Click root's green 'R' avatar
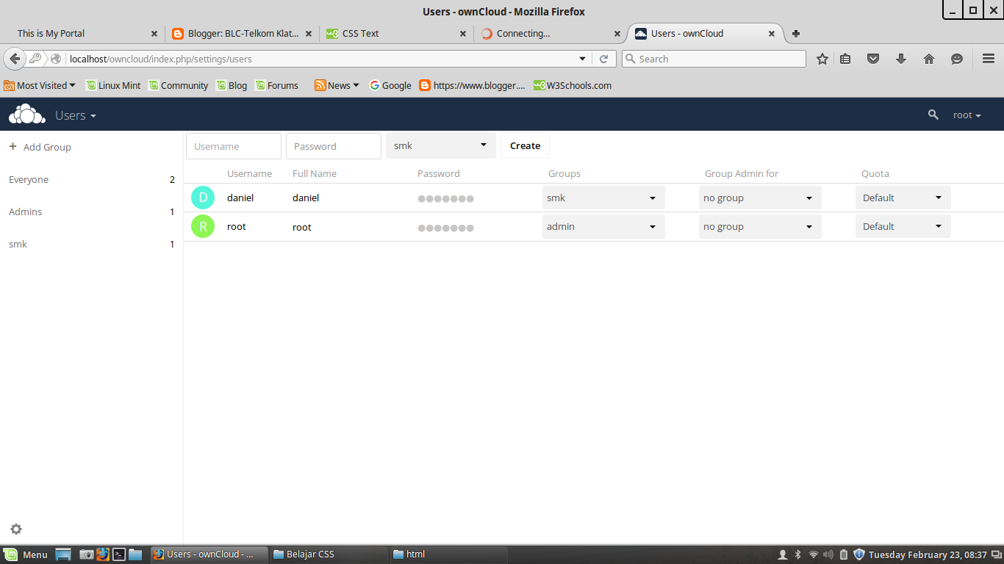This screenshot has height=564, width=1004. [203, 226]
